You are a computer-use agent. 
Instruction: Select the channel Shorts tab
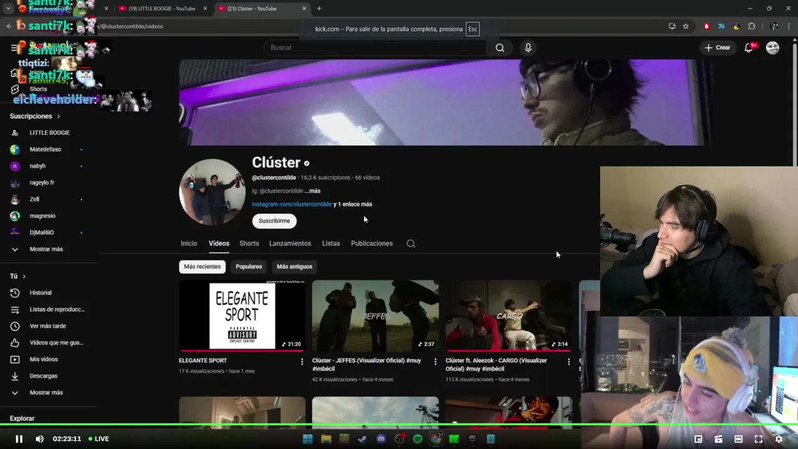tap(249, 243)
